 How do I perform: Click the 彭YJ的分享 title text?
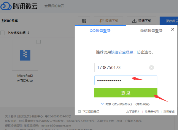(x=10, y=21)
